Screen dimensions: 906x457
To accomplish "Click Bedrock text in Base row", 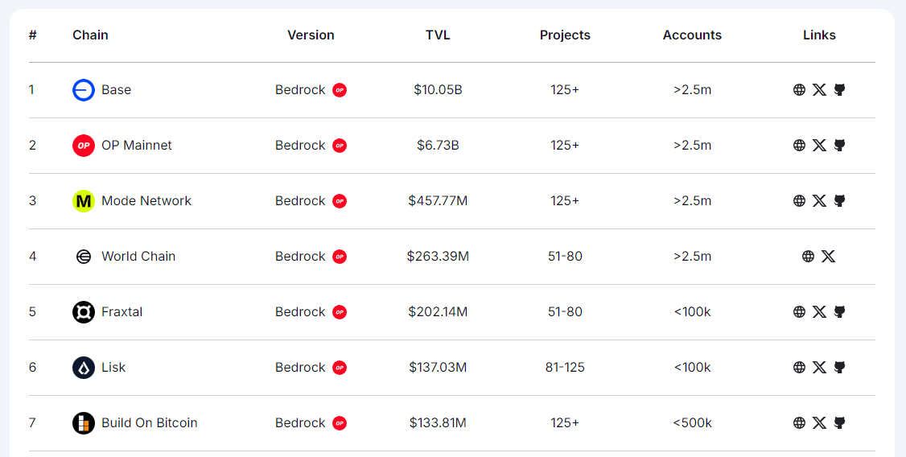I will pyautogui.click(x=300, y=89).
